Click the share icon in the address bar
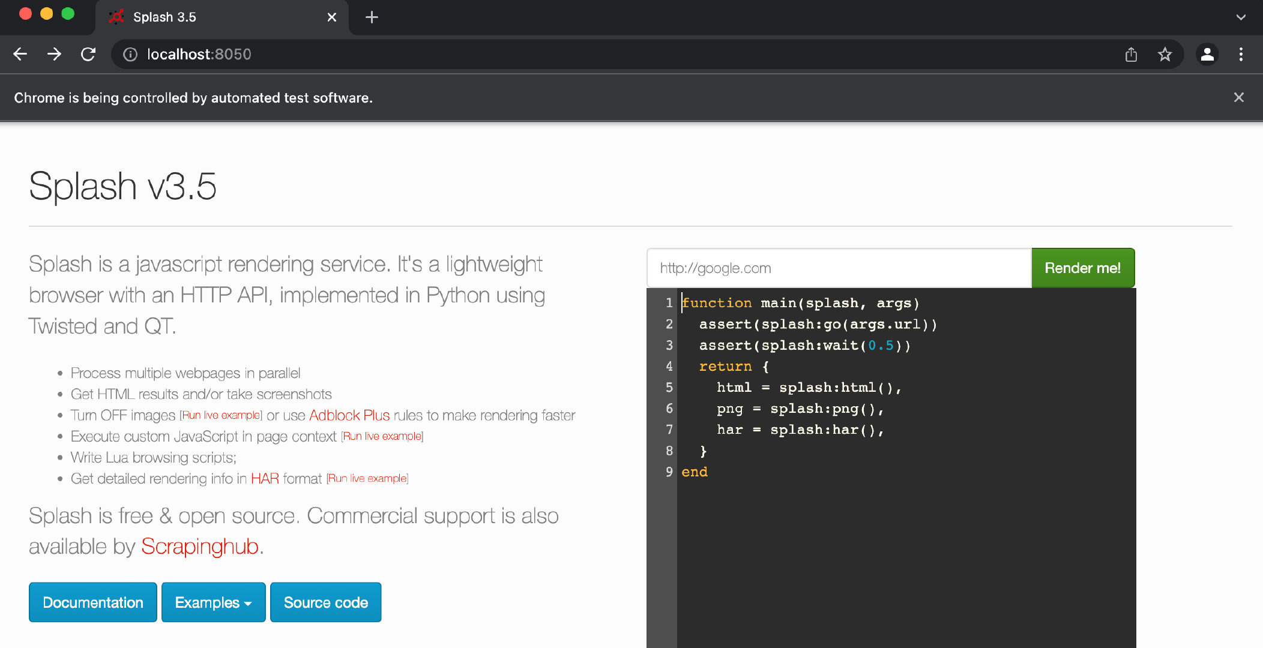The width and height of the screenshot is (1263, 648). (x=1131, y=55)
